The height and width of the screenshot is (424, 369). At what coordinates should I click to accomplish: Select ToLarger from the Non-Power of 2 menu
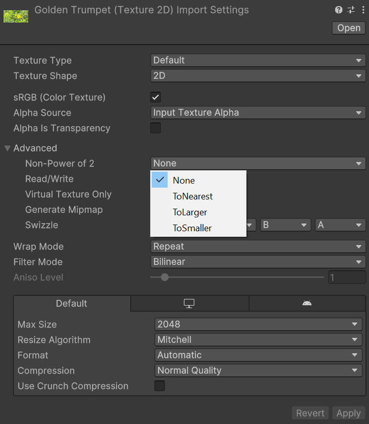click(x=190, y=212)
